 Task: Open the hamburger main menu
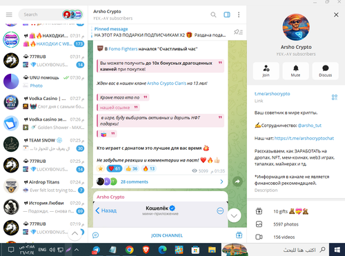point(9,14)
